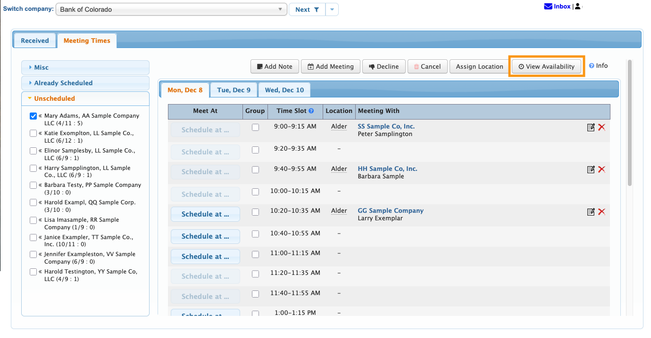The width and height of the screenshot is (651, 338).
Task: Click red X for GG Sample Company
Action: (x=601, y=212)
